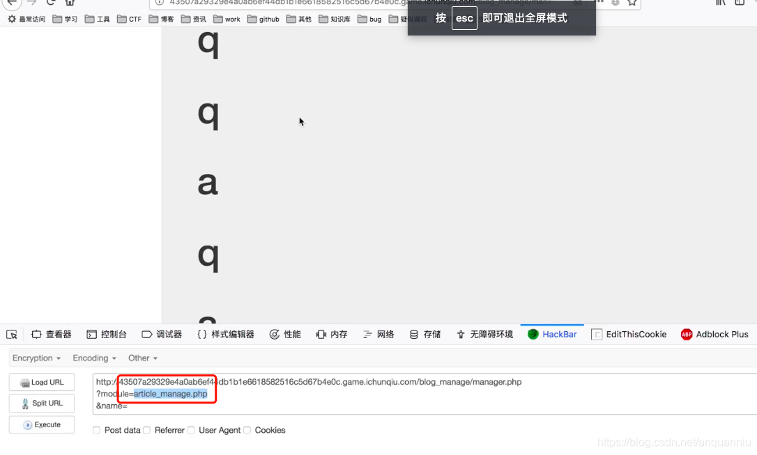Click the bookmark star icon in address bar

point(632,2)
